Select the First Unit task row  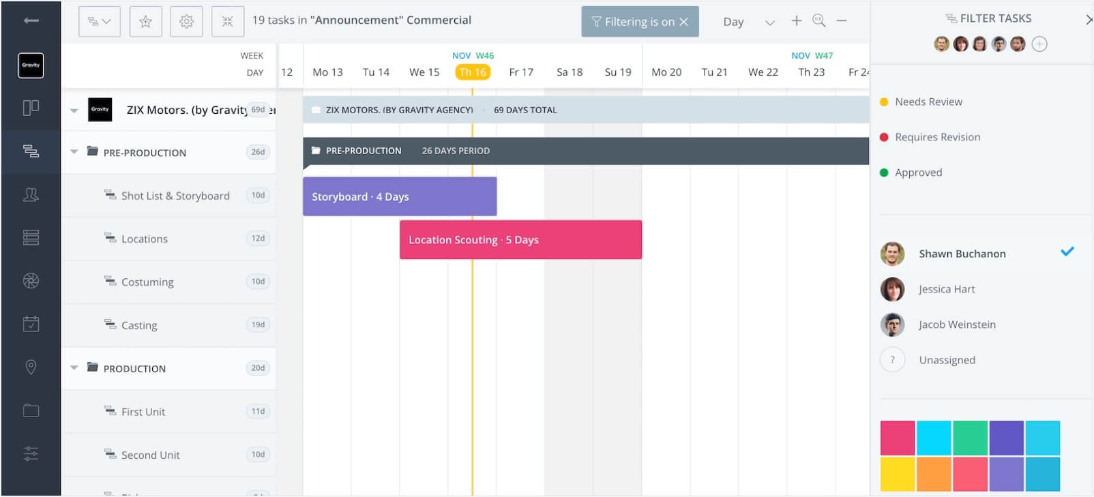[x=168, y=411]
